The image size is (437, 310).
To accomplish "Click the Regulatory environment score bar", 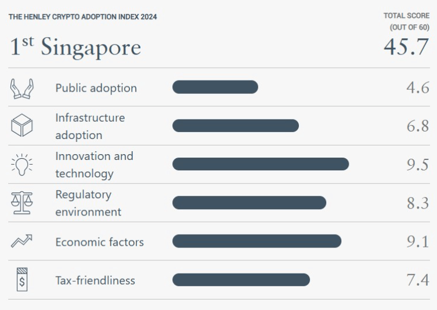I will [249, 203].
